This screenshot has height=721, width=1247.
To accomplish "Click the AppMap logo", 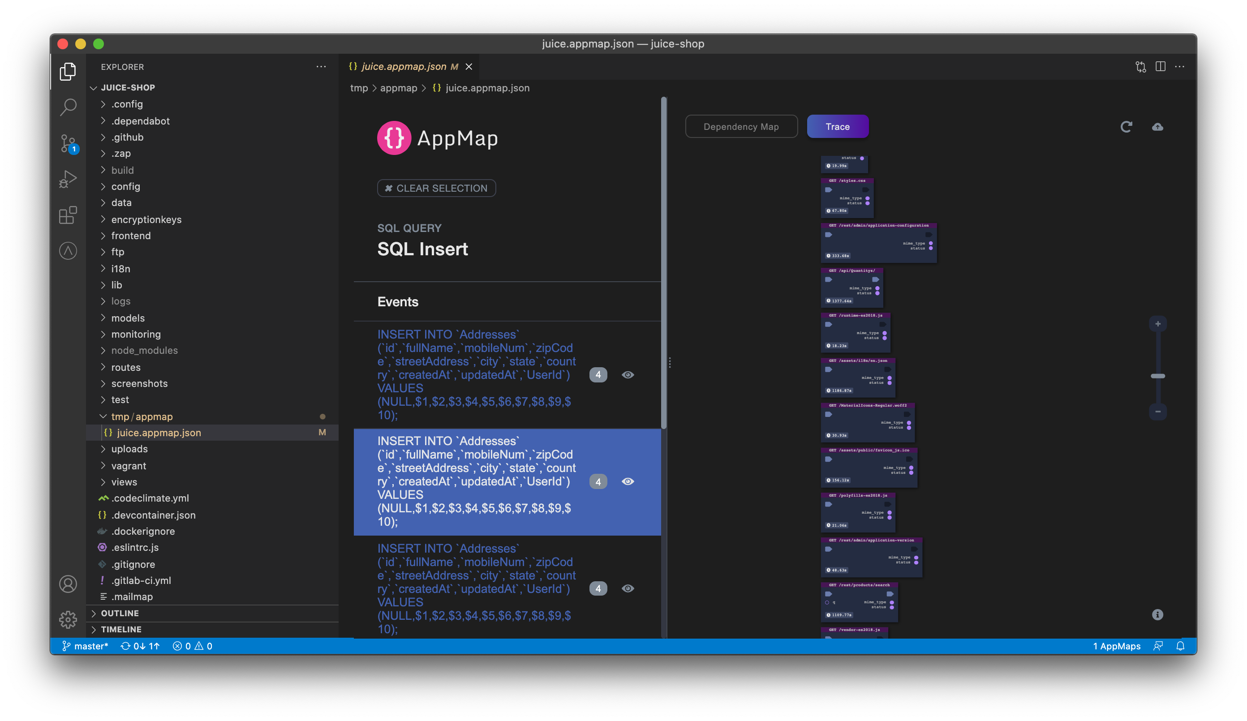I will click(438, 138).
